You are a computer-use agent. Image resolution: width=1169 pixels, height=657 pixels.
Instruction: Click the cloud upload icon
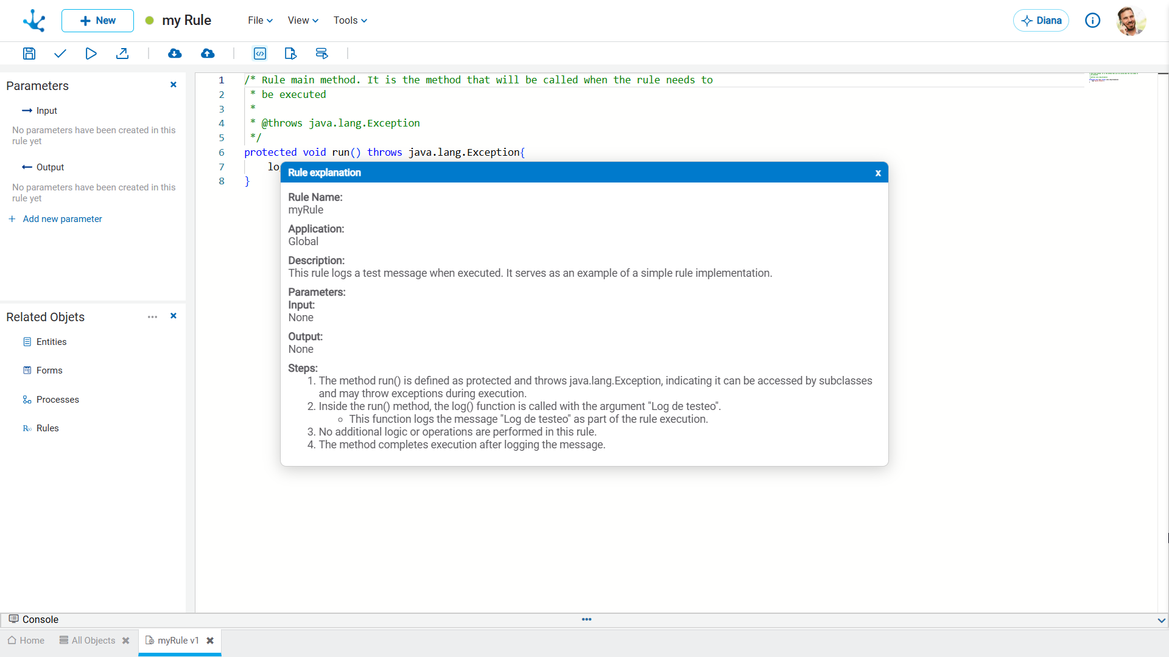click(208, 54)
